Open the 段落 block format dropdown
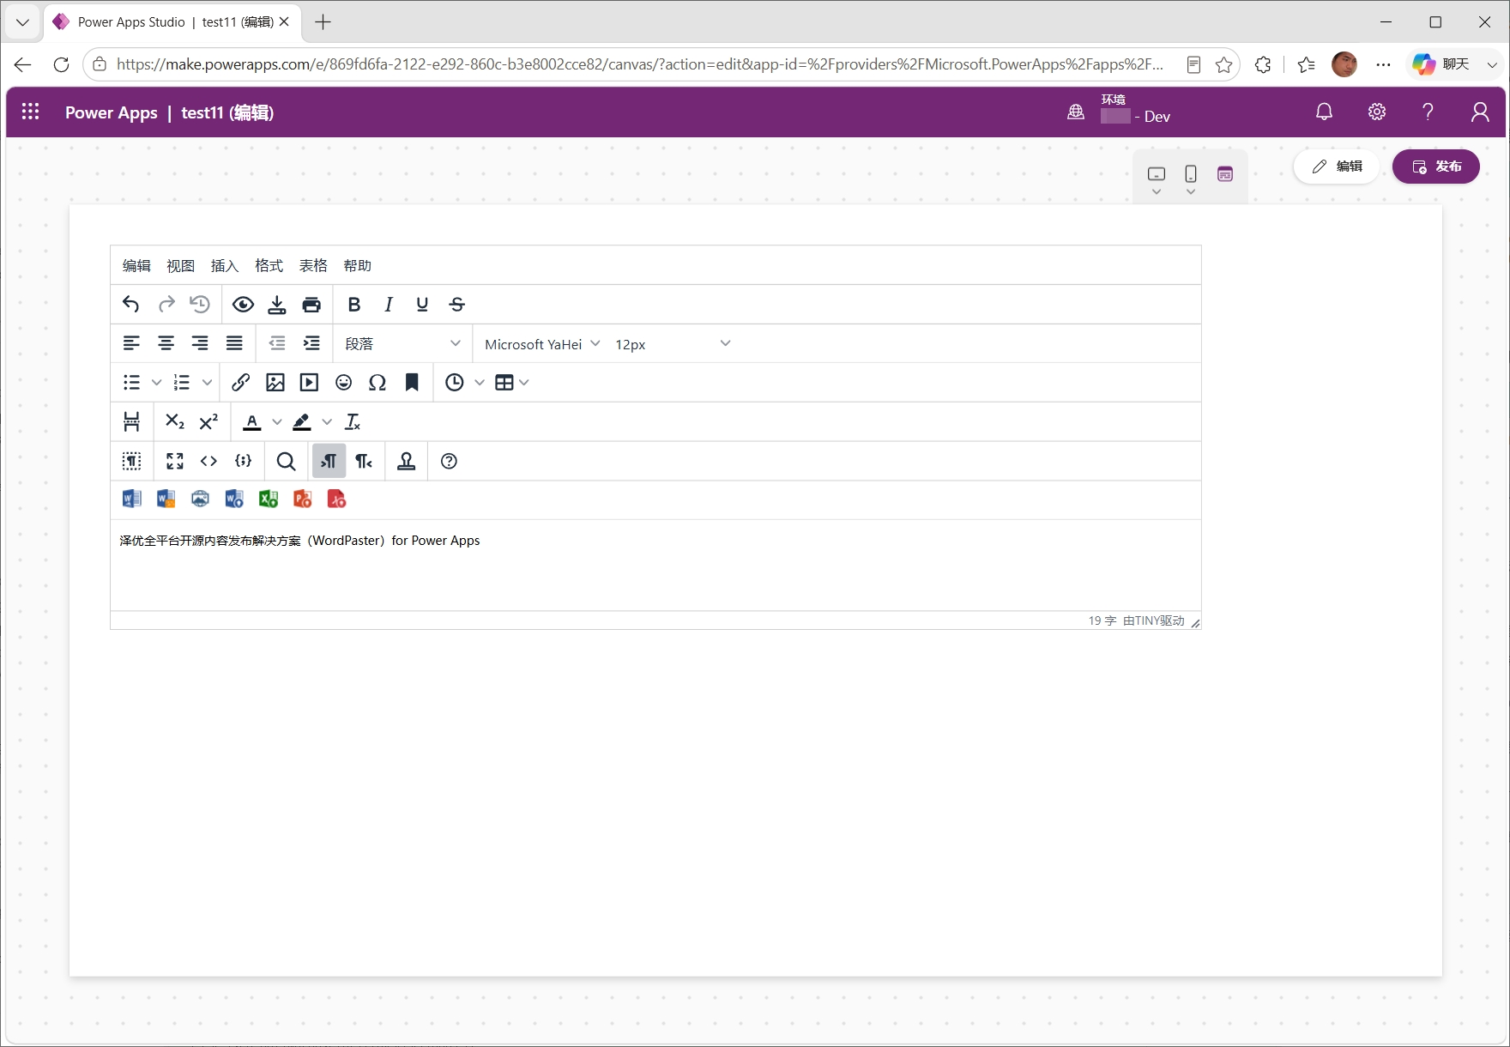Screen dimensions: 1510x1047 [402, 344]
